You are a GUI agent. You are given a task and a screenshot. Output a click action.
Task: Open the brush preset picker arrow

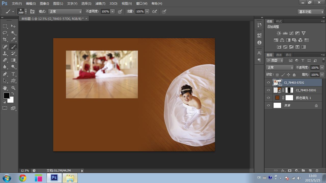point(26,11)
